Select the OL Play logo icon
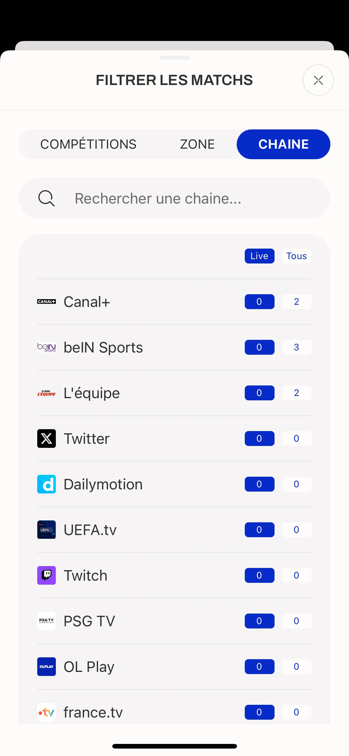The height and width of the screenshot is (756, 349). click(47, 667)
